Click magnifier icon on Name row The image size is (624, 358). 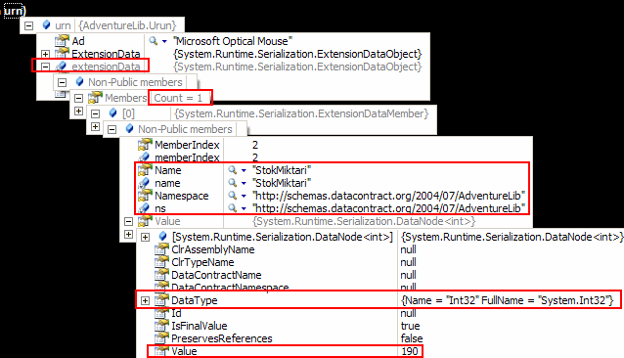point(233,170)
